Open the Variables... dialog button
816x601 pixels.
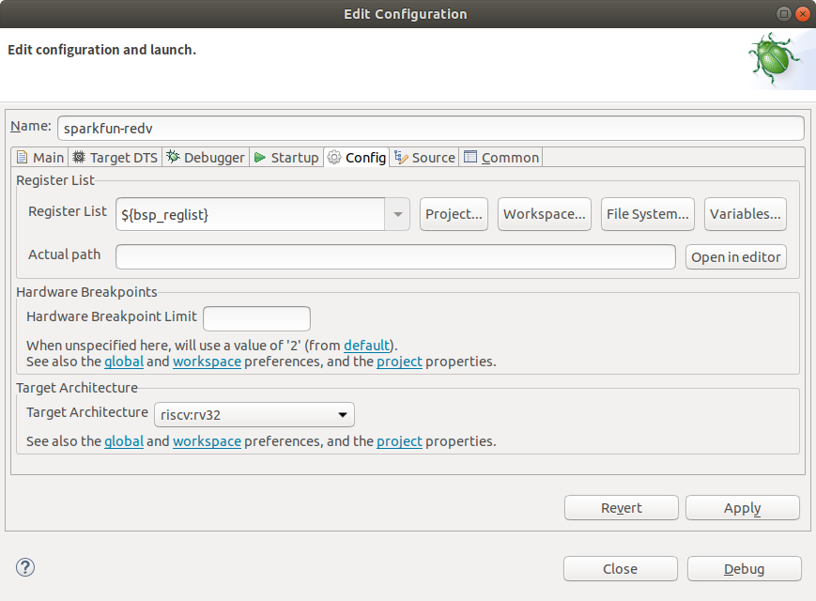pyautogui.click(x=745, y=214)
